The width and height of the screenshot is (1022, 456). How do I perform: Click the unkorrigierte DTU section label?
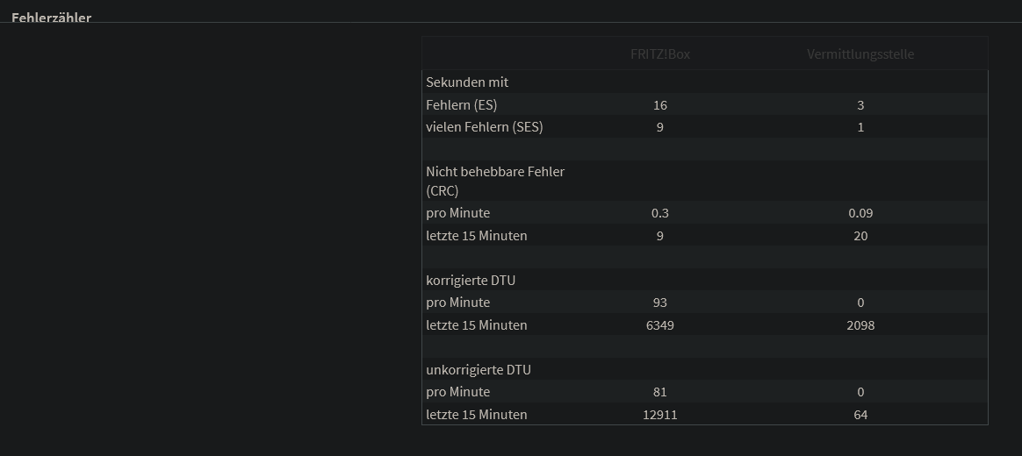point(479,370)
